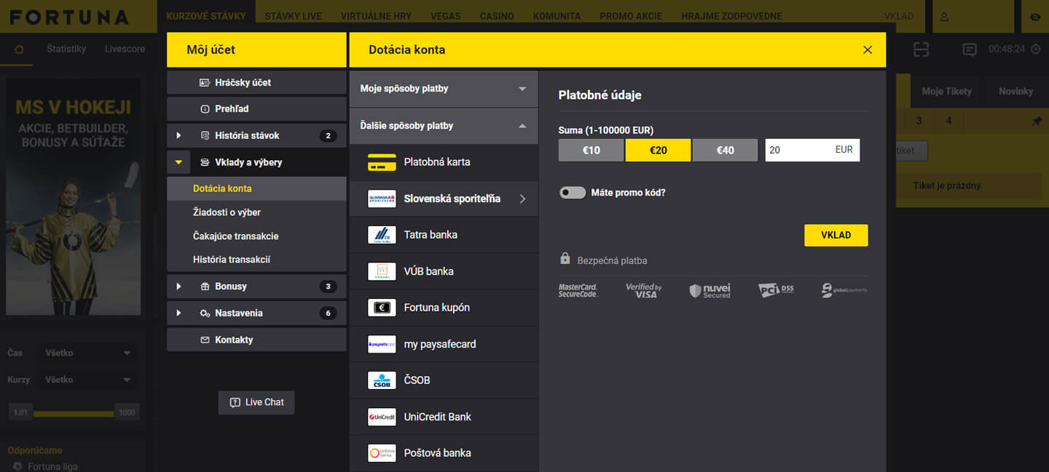The width and height of the screenshot is (1049, 472).
Task: Click the Bezpečná platba lock icon
Action: 565,258
